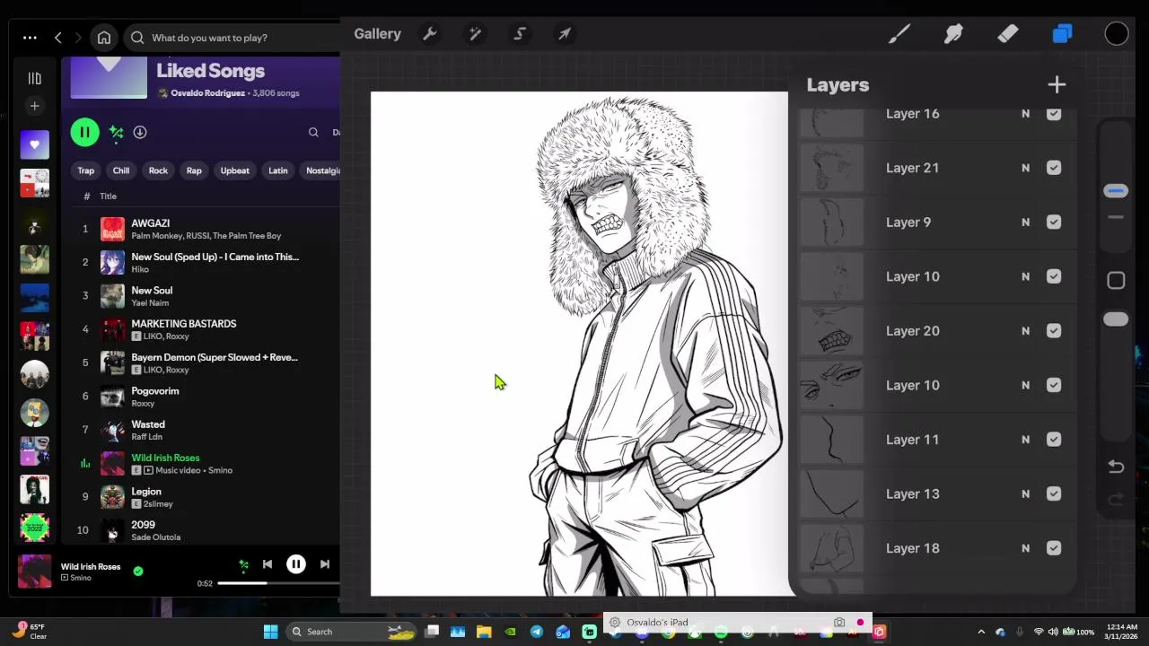Open iPad mirroring settings gear

pos(615,622)
